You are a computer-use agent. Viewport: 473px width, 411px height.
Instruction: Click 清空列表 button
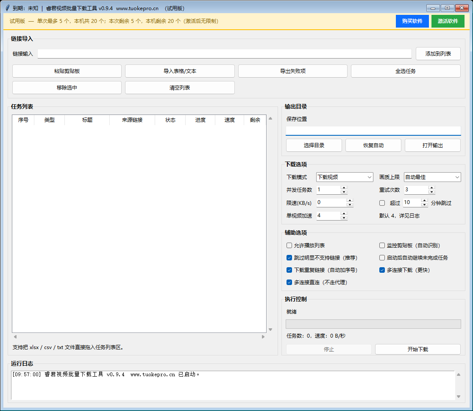(180, 87)
